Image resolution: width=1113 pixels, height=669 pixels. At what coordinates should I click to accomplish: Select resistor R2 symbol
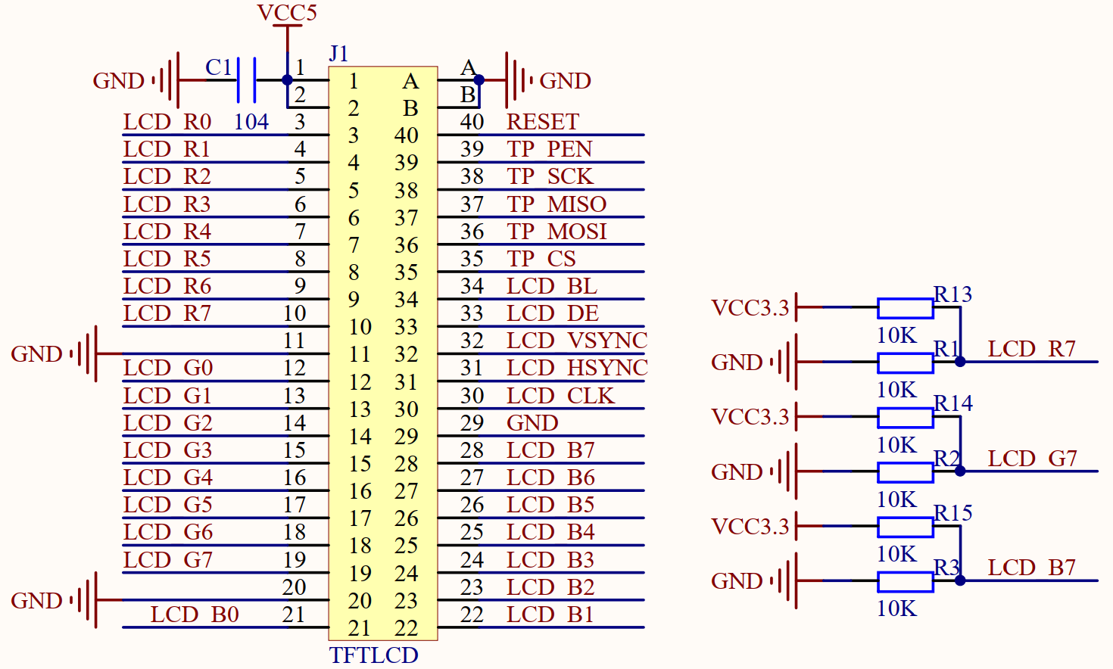pos(905,472)
